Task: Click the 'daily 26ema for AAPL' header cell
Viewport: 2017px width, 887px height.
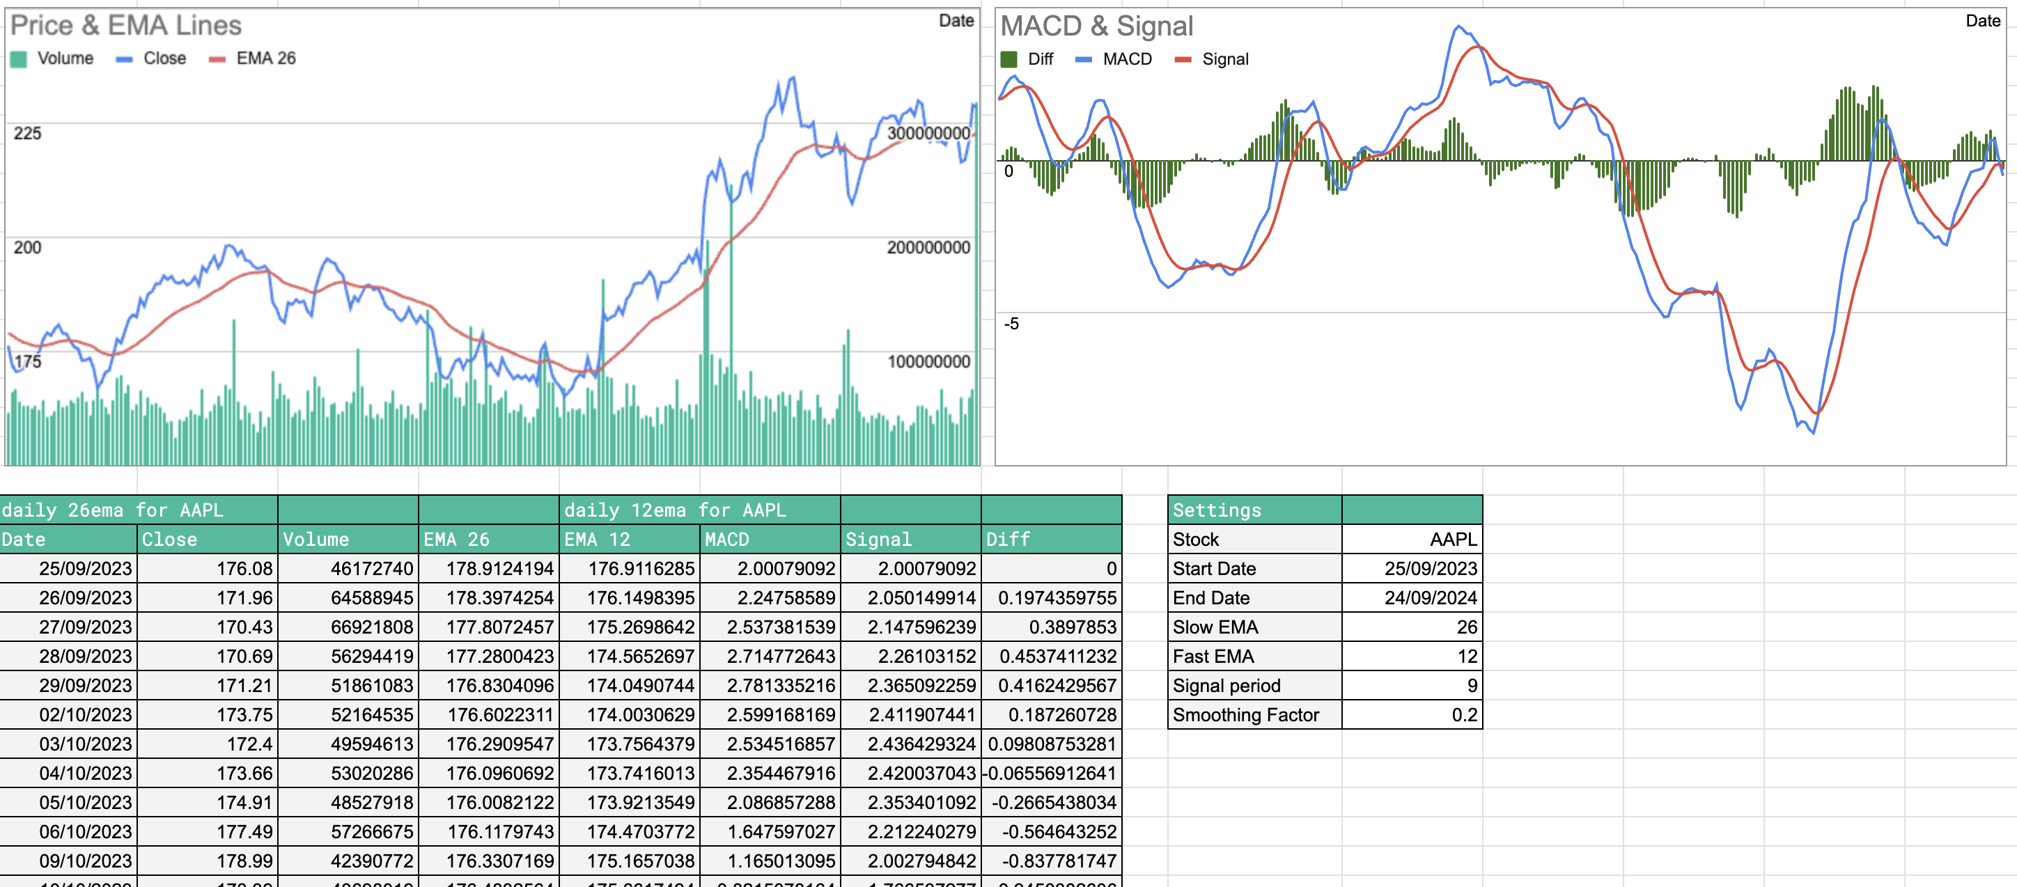Action: 139,510
